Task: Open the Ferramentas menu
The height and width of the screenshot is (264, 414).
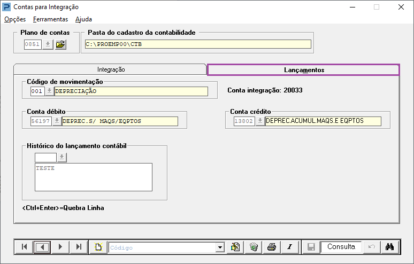Action: coord(50,19)
